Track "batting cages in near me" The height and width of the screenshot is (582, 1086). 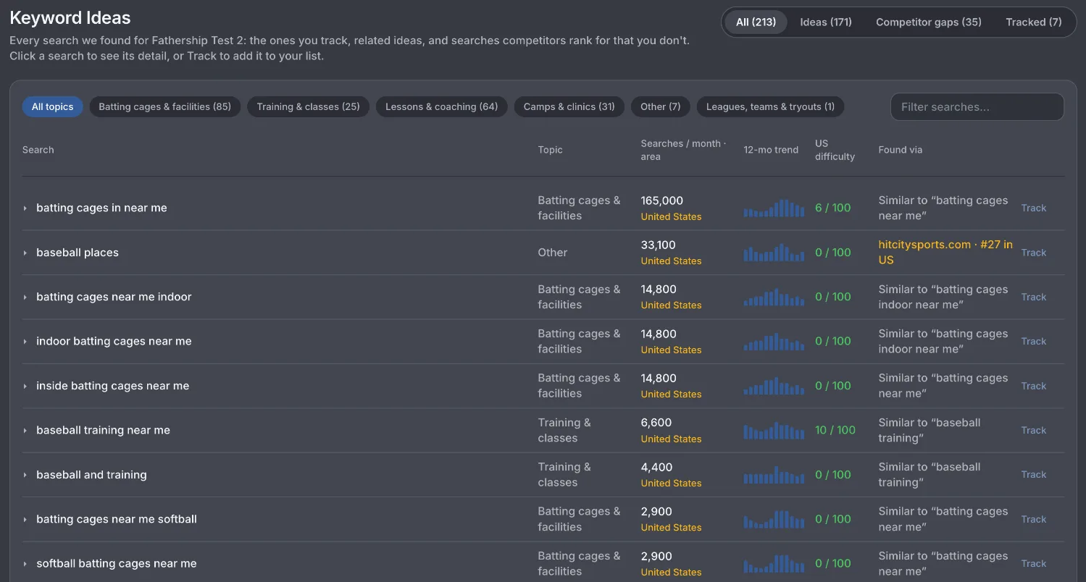click(1034, 208)
